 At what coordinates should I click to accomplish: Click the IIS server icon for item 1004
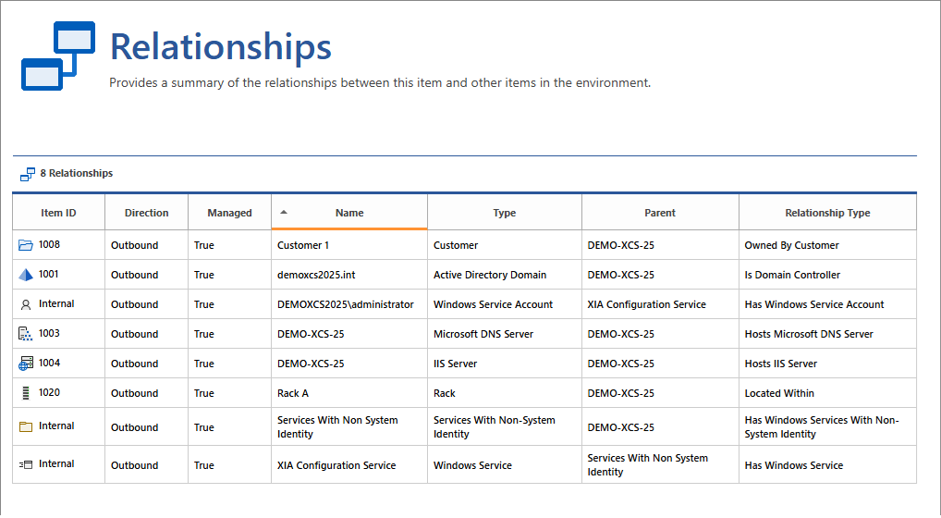pyautogui.click(x=25, y=364)
